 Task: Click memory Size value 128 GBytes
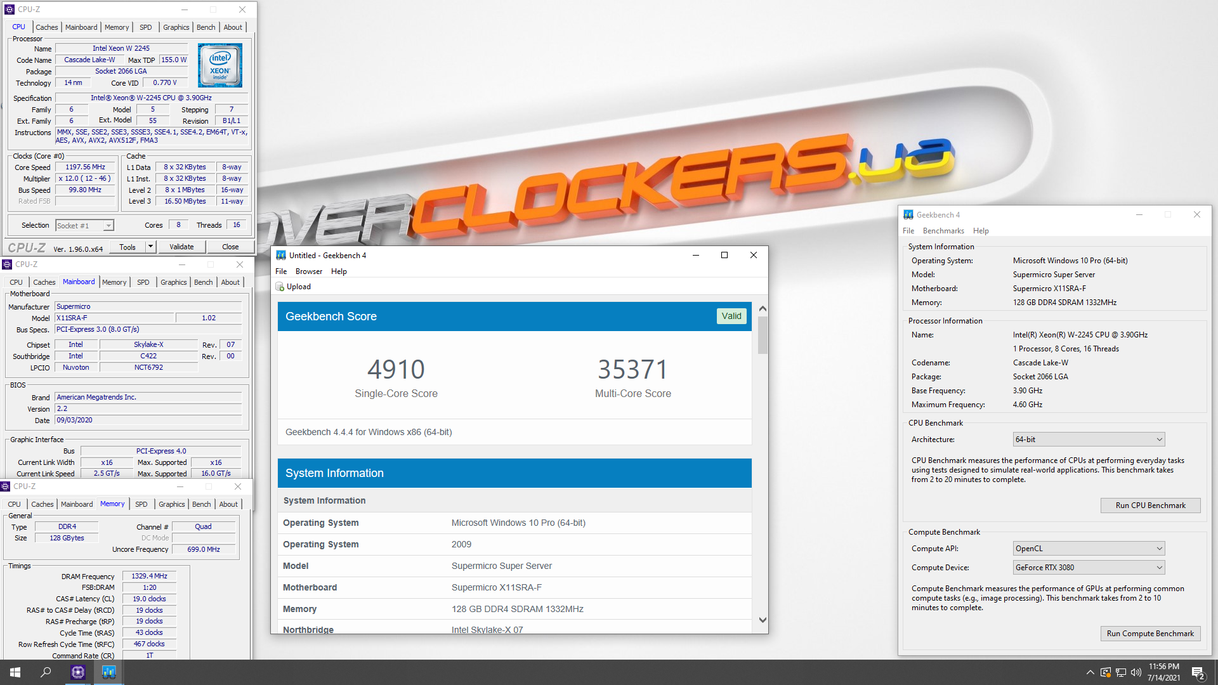click(67, 538)
